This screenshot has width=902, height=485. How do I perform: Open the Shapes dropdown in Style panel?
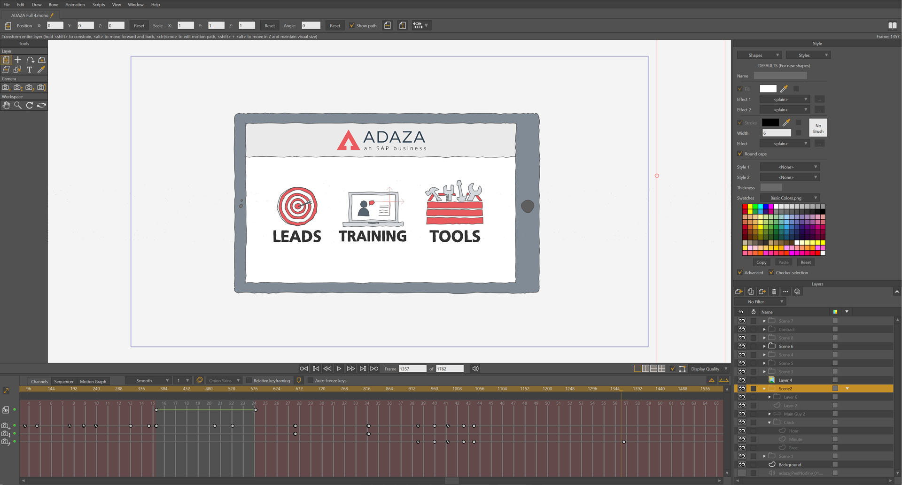click(759, 55)
